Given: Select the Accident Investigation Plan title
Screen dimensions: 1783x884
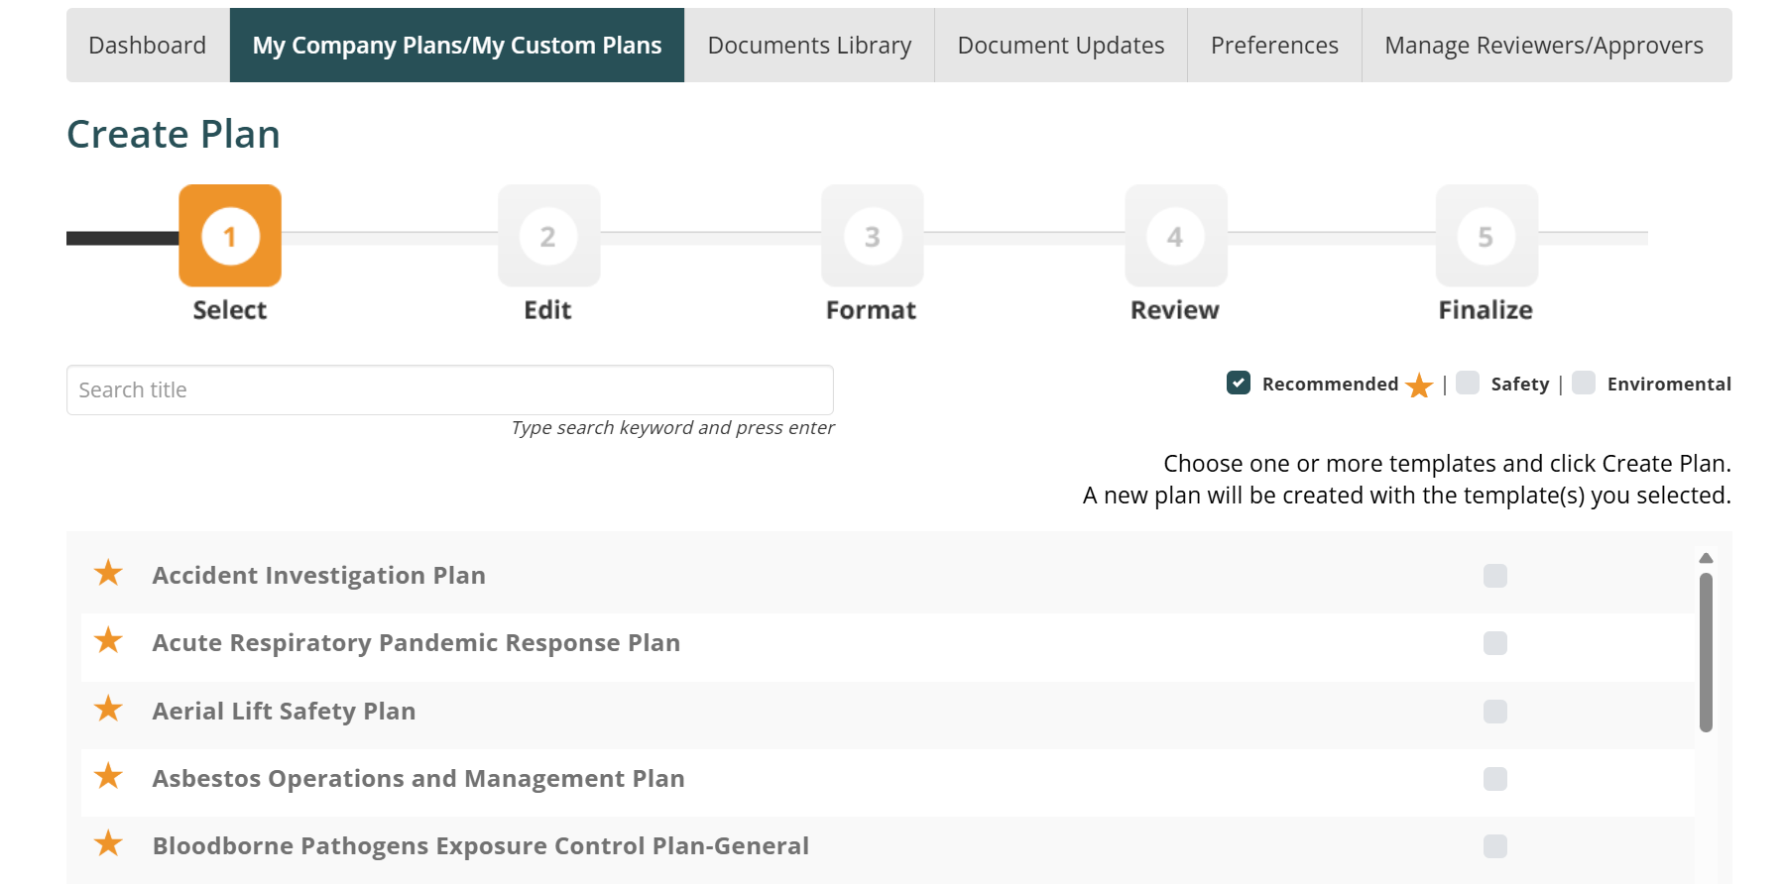Looking at the screenshot, I should coord(319,576).
